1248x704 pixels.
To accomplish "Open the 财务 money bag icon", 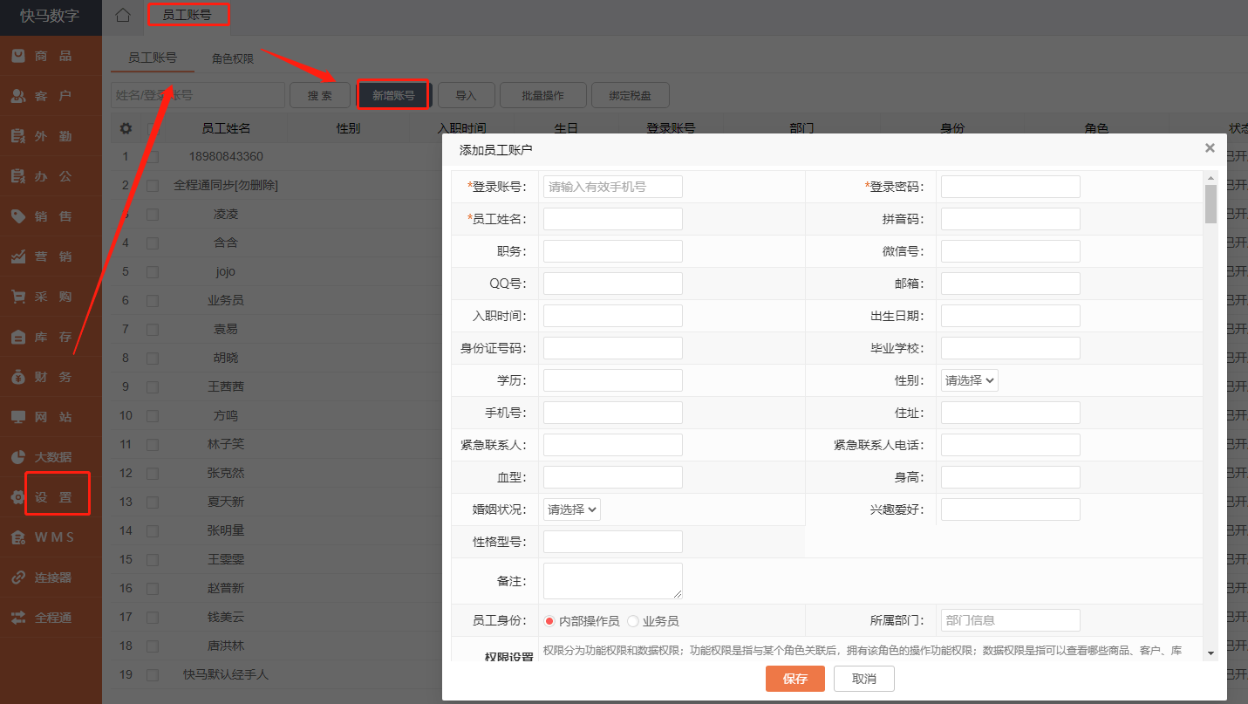I will click(x=17, y=377).
